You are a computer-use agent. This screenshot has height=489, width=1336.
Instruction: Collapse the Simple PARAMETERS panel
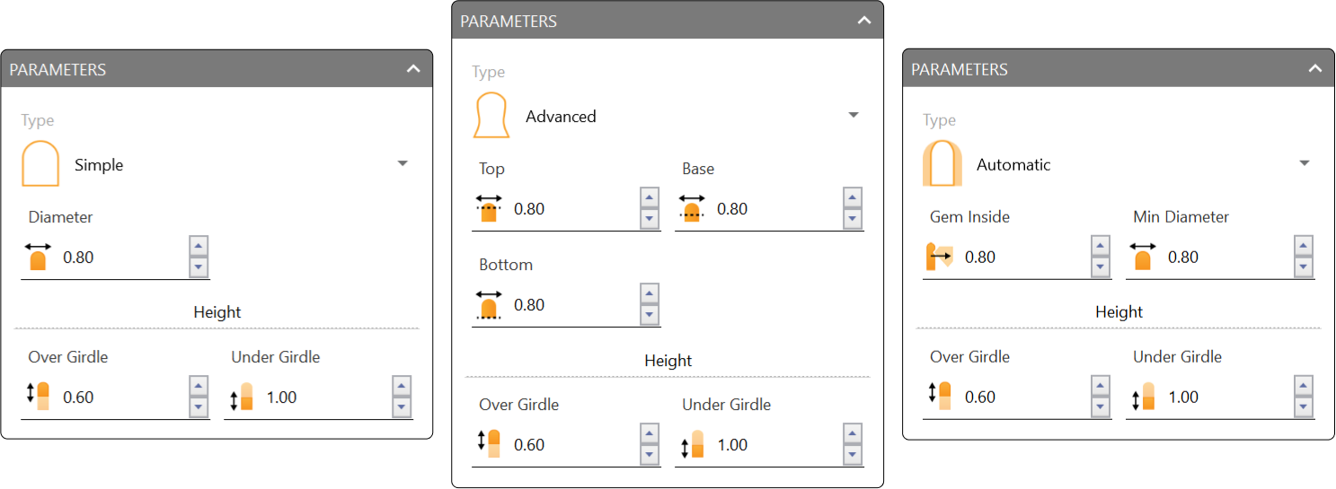point(413,69)
